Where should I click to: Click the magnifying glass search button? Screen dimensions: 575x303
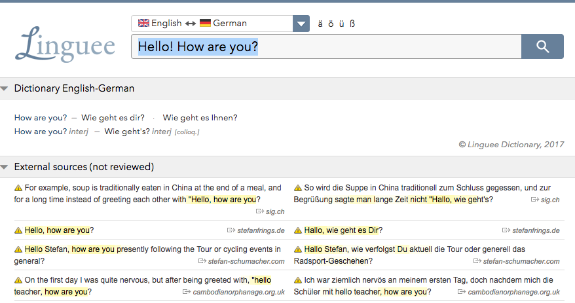click(542, 46)
